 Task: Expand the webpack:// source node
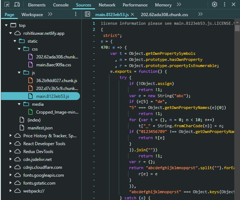[x=11, y=191]
